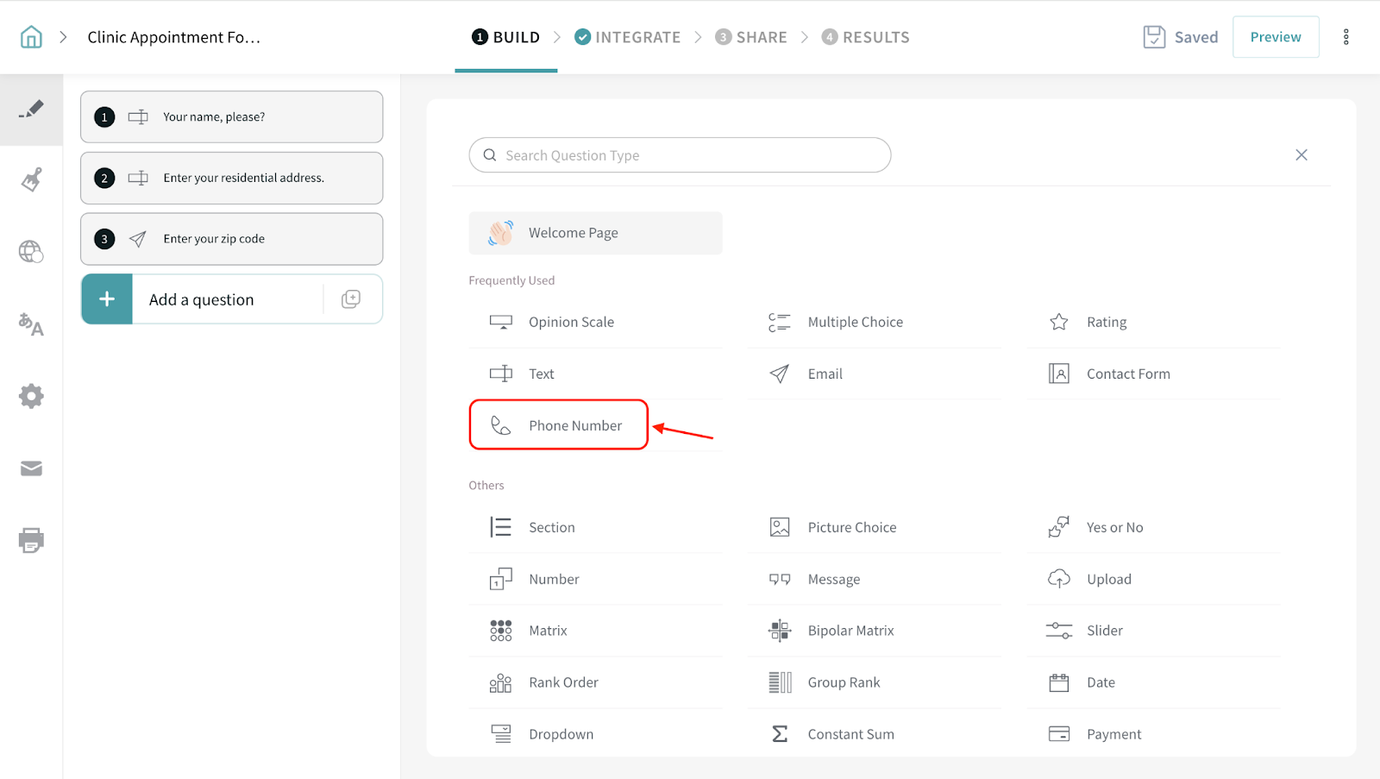Open the design paintbrush sidebar icon
The width and height of the screenshot is (1380, 779).
(x=31, y=180)
